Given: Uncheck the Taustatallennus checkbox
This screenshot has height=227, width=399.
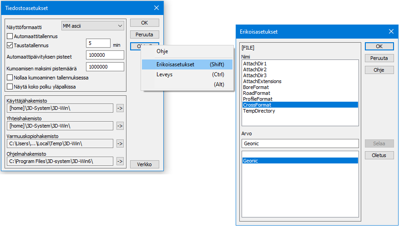Looking at the screenshot, I should coord(10,45).
